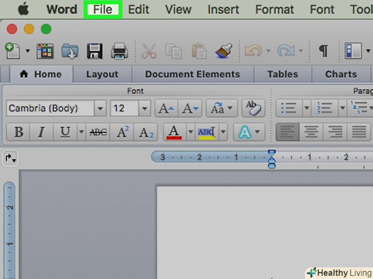Open the Insert menu
Image resolution: width=373 pixels, height=279 pixels.
223,10
